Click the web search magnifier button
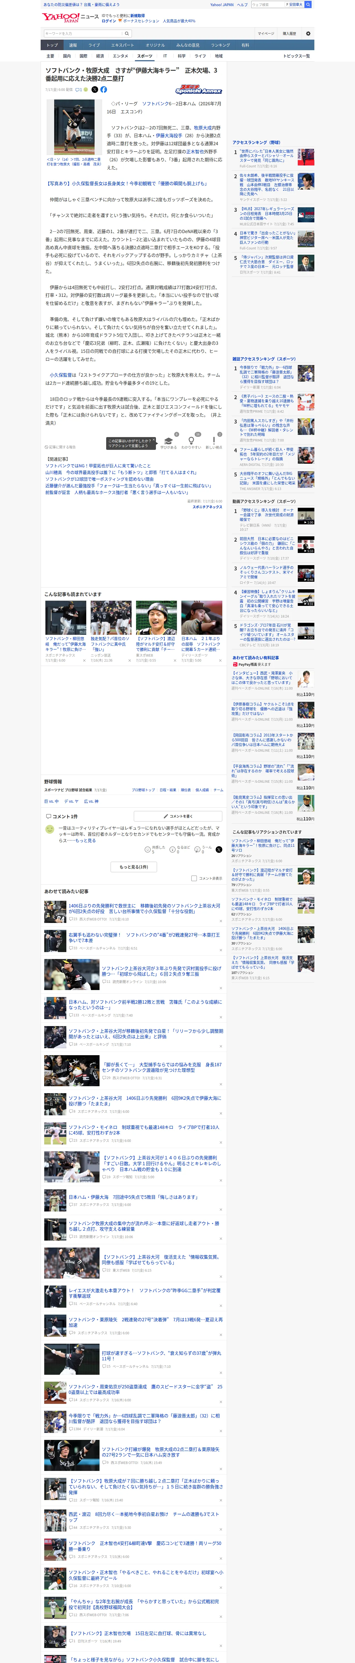 pos(308,4)
